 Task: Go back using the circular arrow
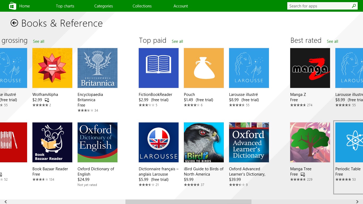(14, 23)
